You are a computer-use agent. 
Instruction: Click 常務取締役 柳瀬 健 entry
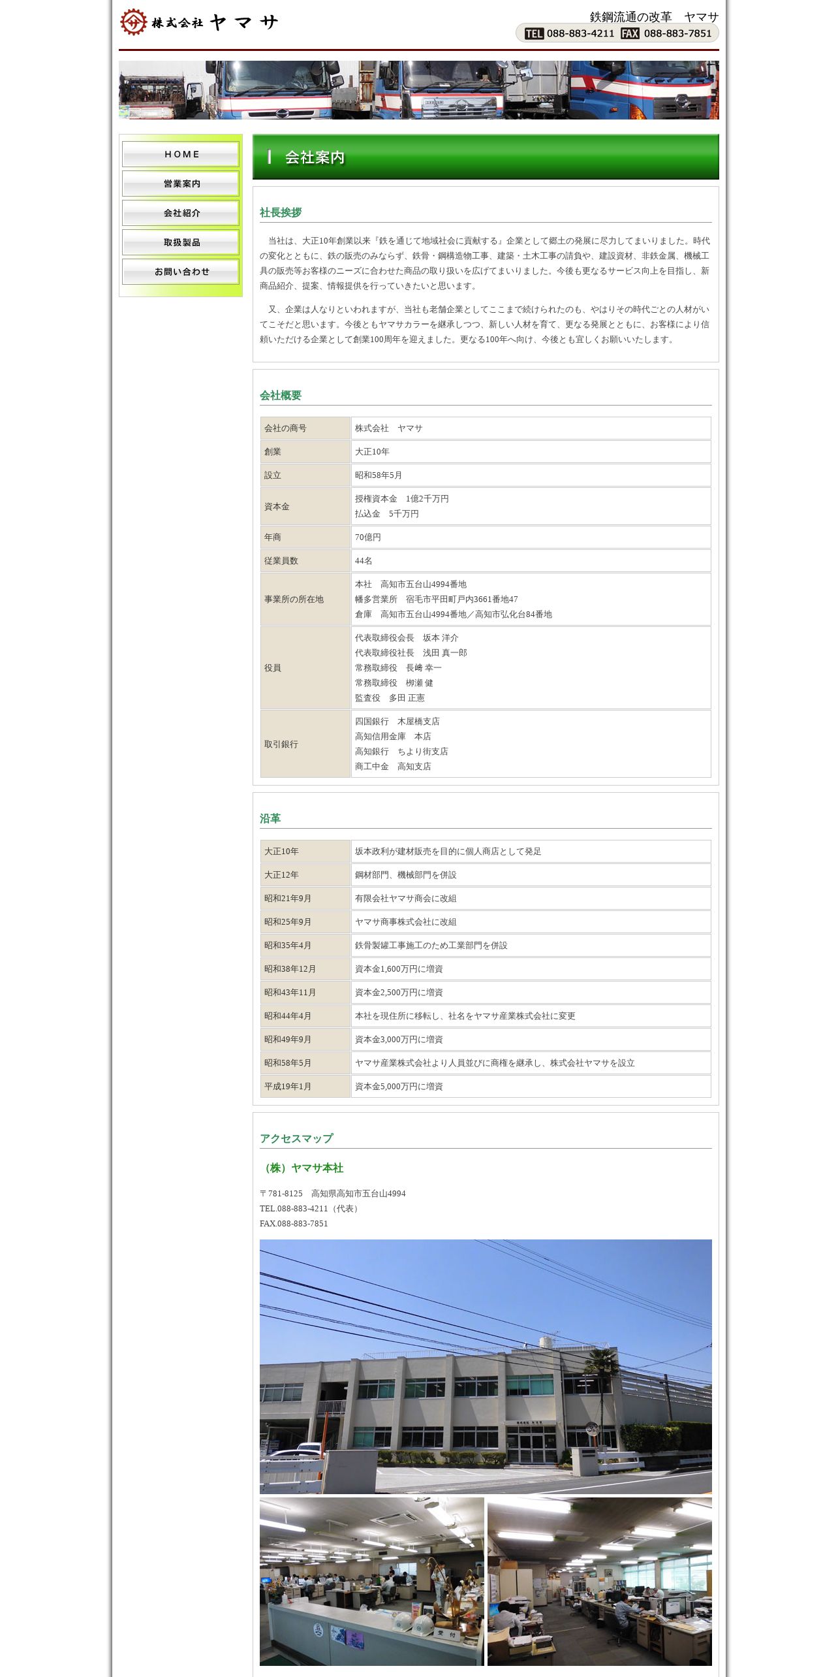point(394,683)
